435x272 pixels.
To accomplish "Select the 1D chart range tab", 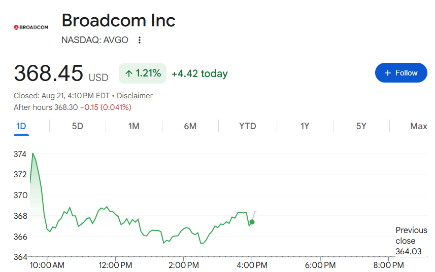I will [x=21, y=127].
